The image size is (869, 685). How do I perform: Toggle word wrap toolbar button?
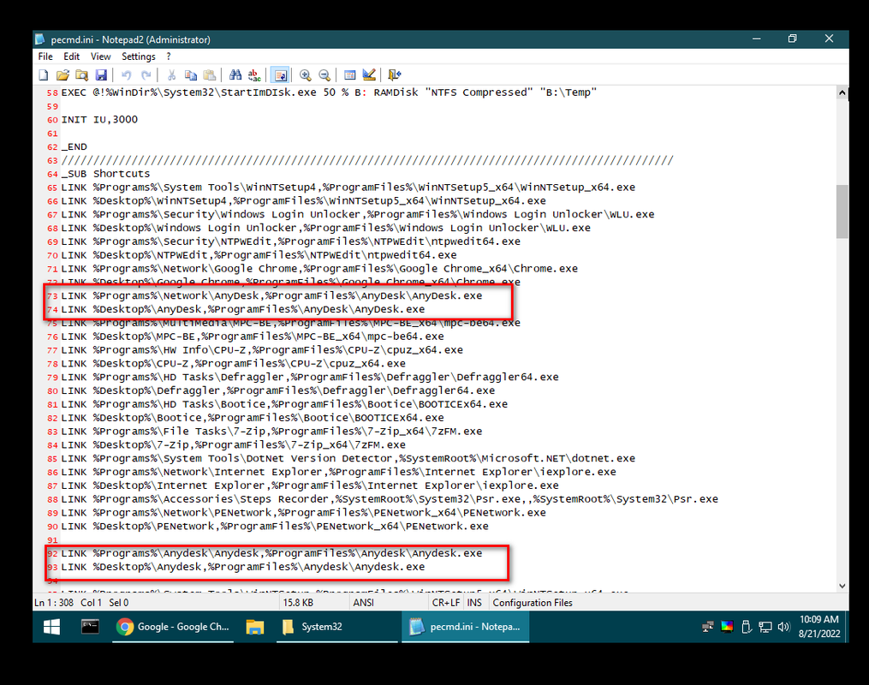click(x=281, y=74)
